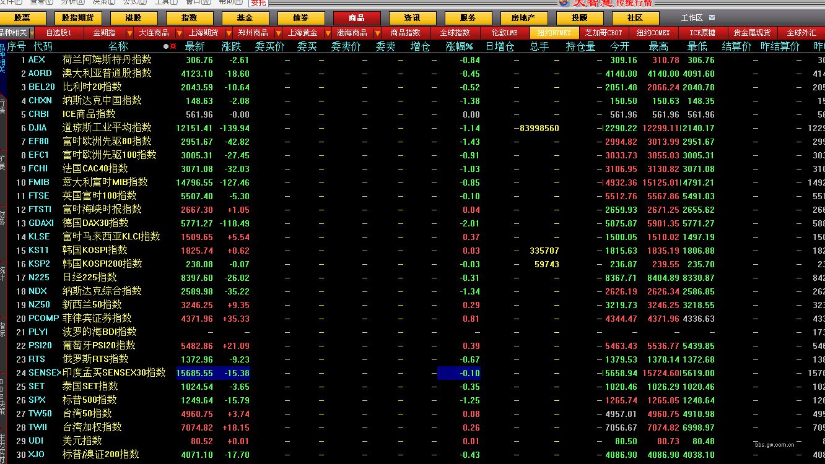
Task: Open the 资讯 news button
Action: [412, 18]
